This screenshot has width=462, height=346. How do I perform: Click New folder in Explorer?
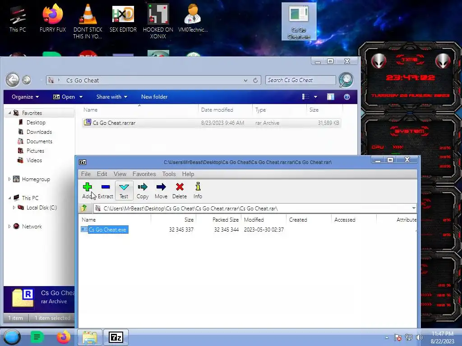coord(154,97)
